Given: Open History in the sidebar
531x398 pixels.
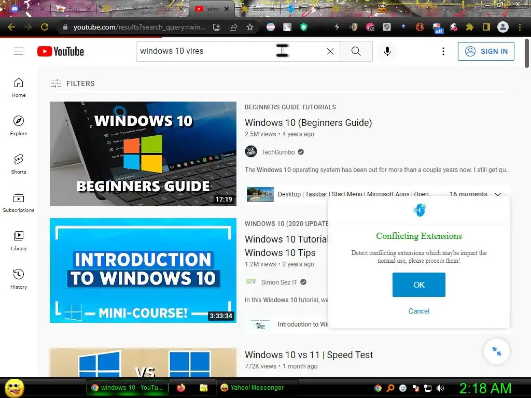Looking at the screenshot, I should pos(19,279).
